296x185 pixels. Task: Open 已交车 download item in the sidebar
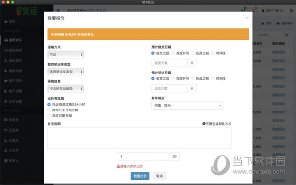coord(11,150)
